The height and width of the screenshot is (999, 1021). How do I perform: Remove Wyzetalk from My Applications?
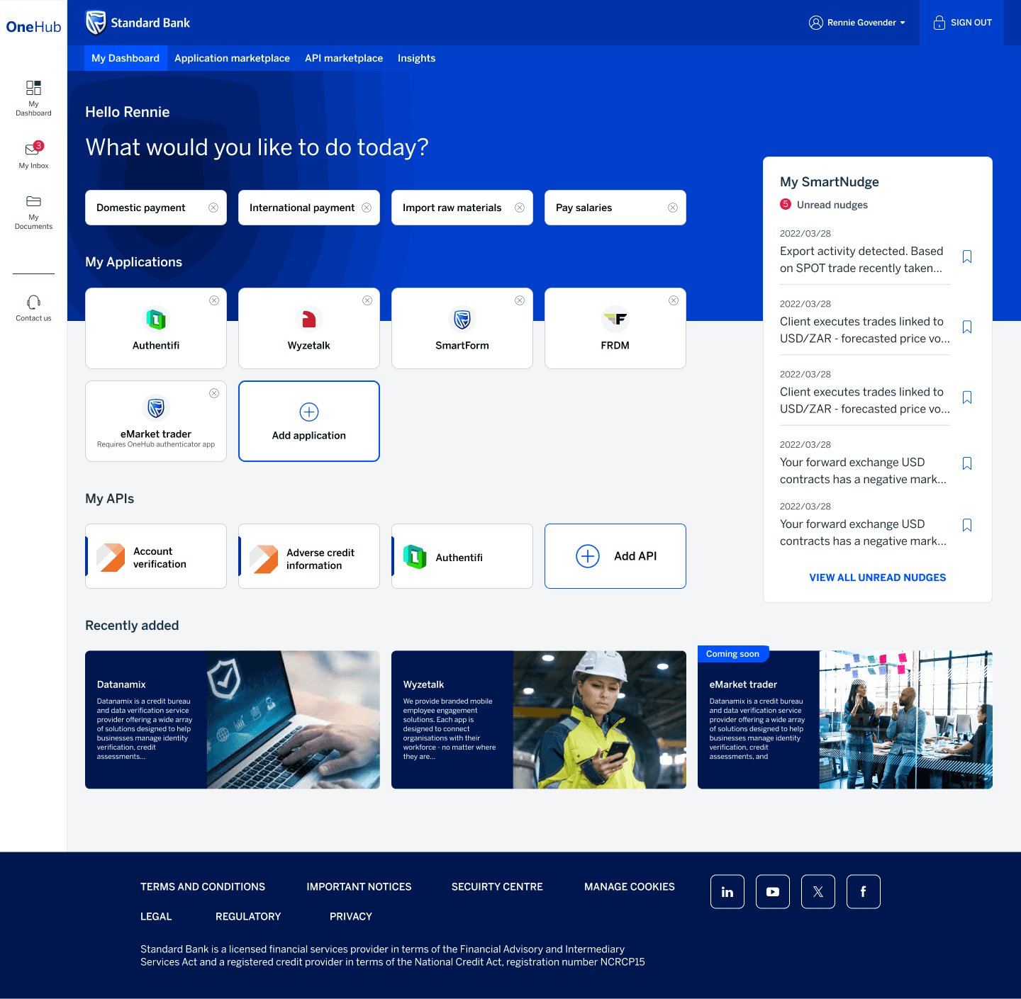point(367,300)
